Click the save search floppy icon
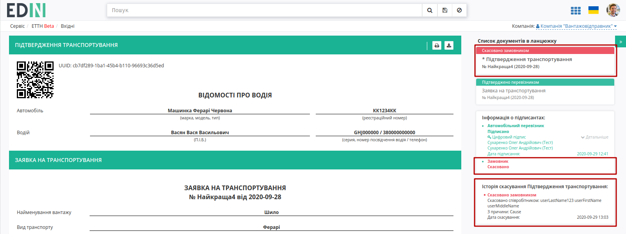 click(445, 10)
